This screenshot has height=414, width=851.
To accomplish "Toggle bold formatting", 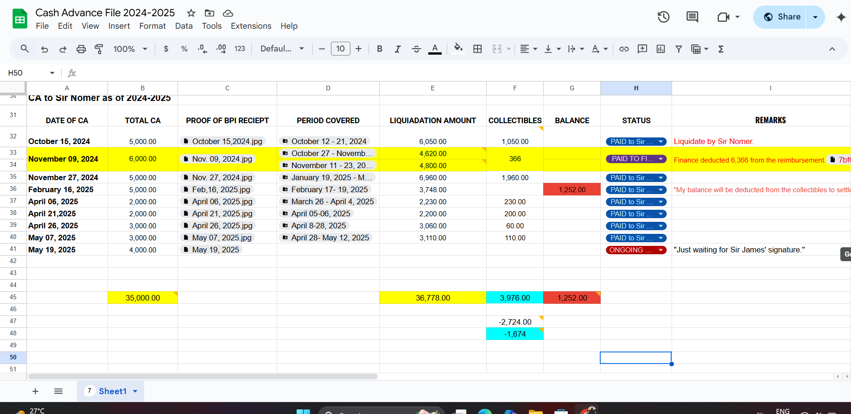I will pos(380,49).
